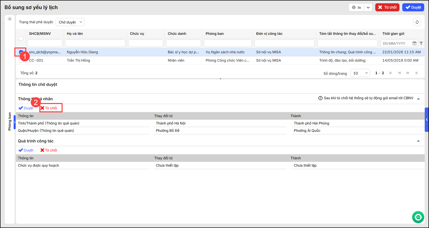
Task: Click Duyệt under Quá trình công tác
Action: point(26,150)
